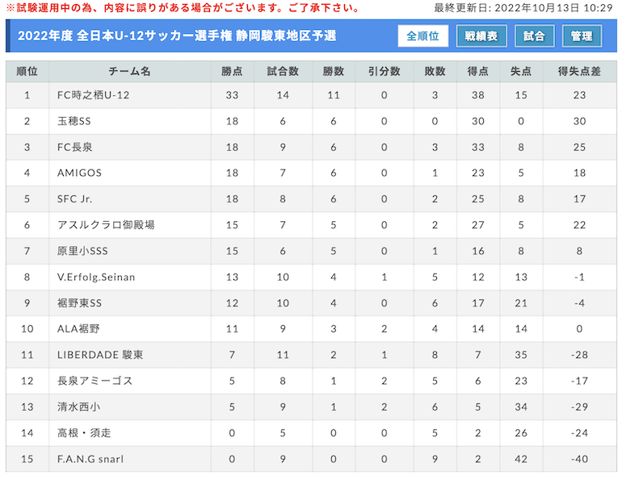Image resolution: width=622 pixels, height=480 pixels.
Task: Select team F.A.N.G snarl
Action: tap(90, 459)
